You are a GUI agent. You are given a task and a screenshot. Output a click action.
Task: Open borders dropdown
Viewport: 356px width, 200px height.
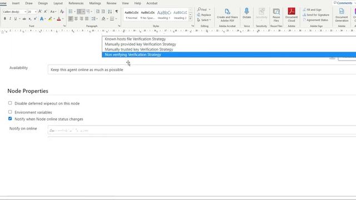116,18
